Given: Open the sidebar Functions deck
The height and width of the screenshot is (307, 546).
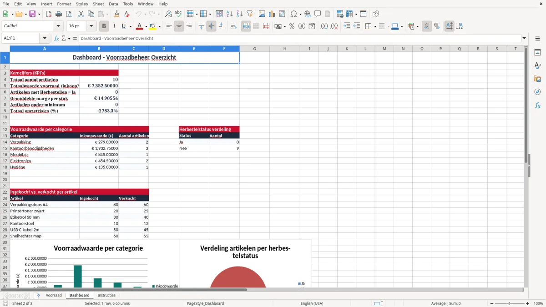Looking at the screenshot, I should click(537, 106).
